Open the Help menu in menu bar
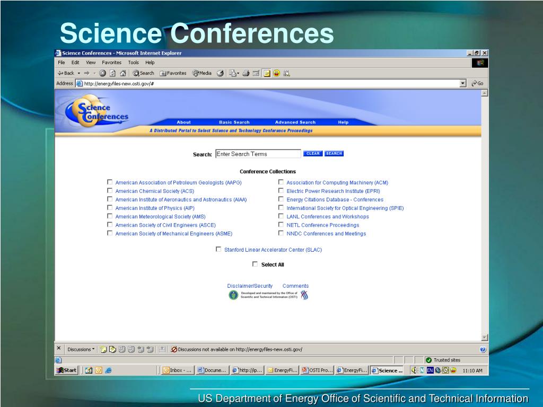This screenshot has height=407, width=543. pos(150,63)
